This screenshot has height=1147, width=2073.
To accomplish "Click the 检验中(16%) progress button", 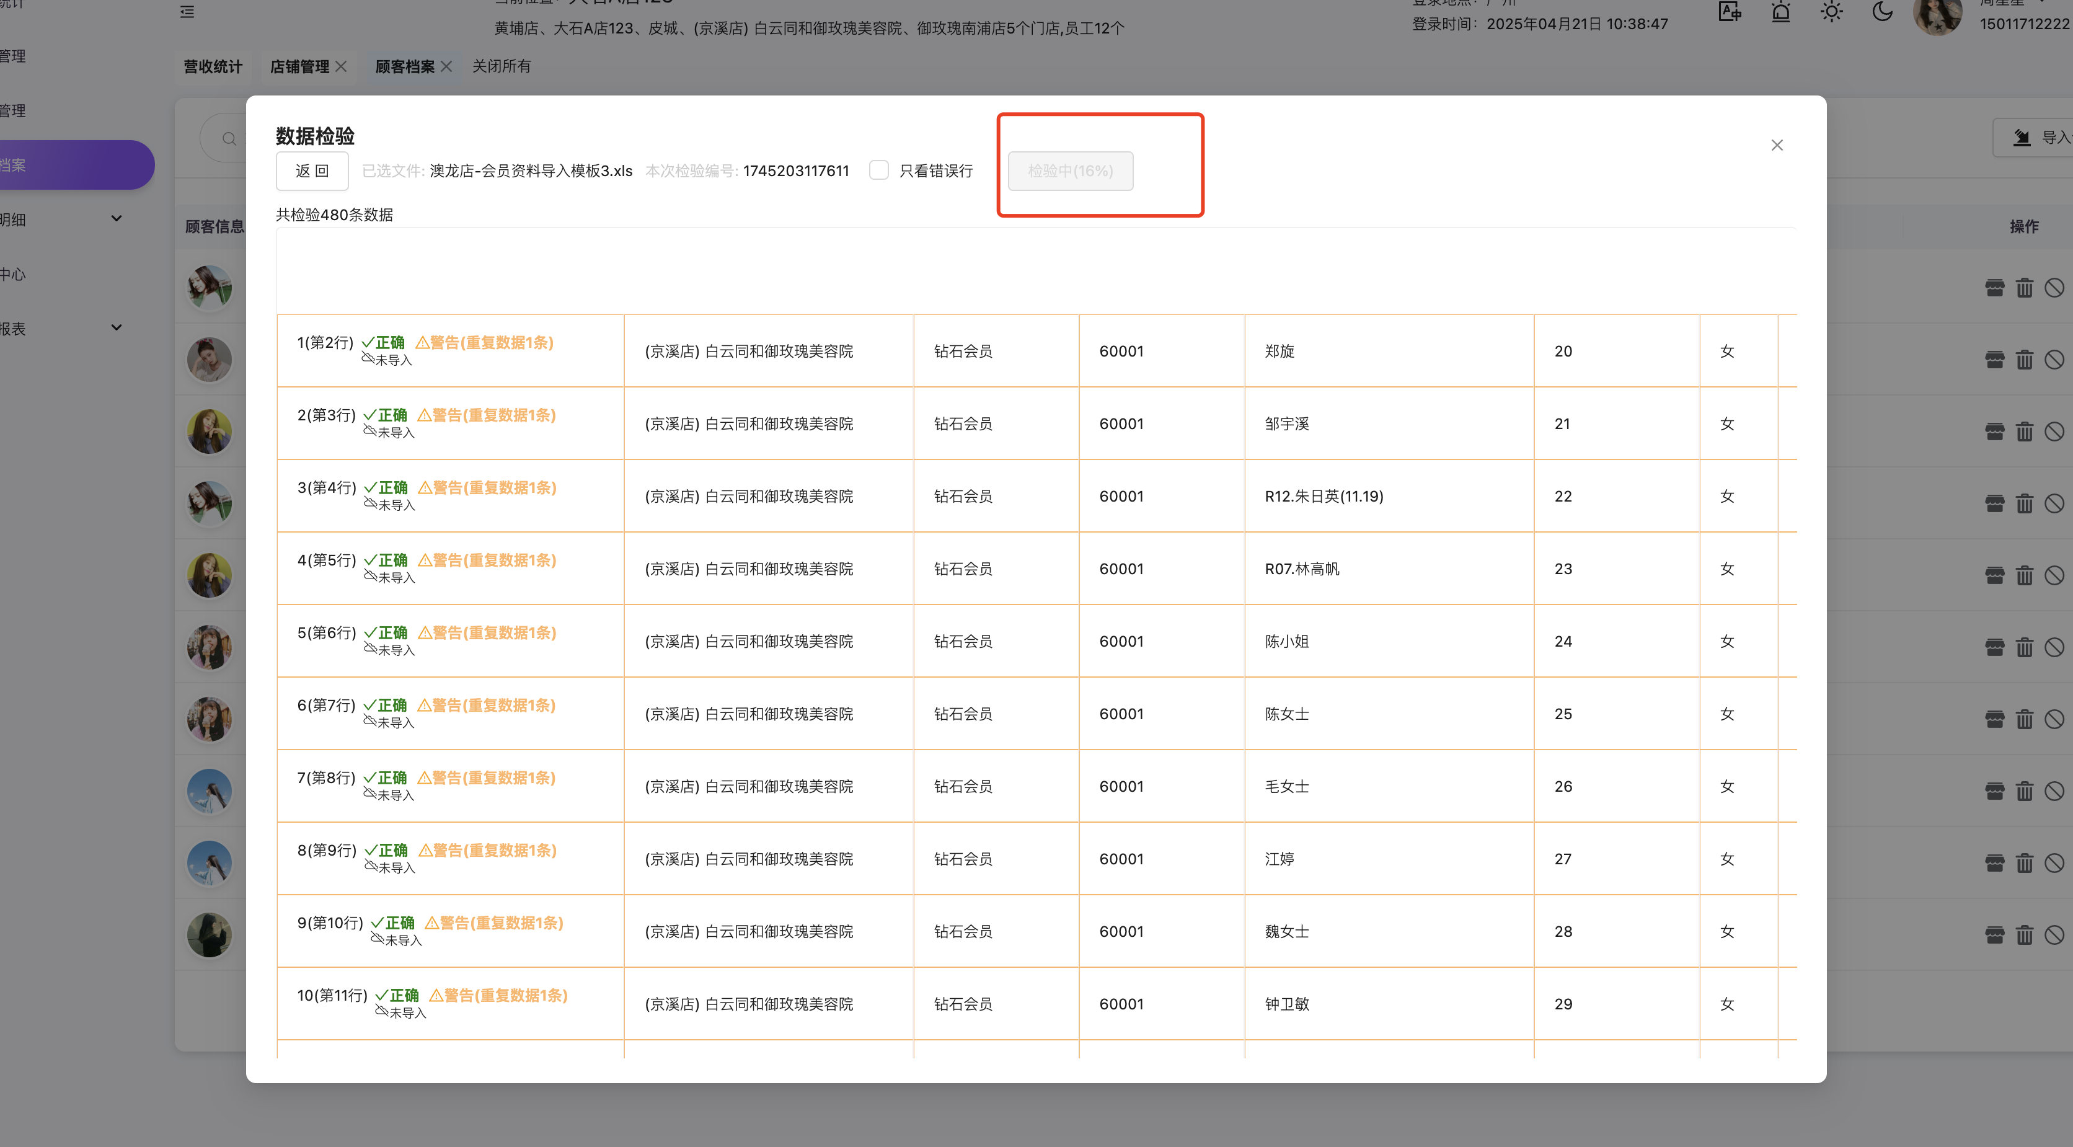I will click(1069, 170).
